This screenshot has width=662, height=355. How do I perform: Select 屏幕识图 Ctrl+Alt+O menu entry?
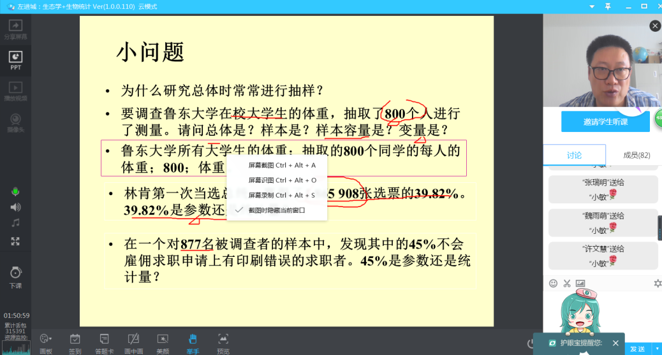pos(277,180)
